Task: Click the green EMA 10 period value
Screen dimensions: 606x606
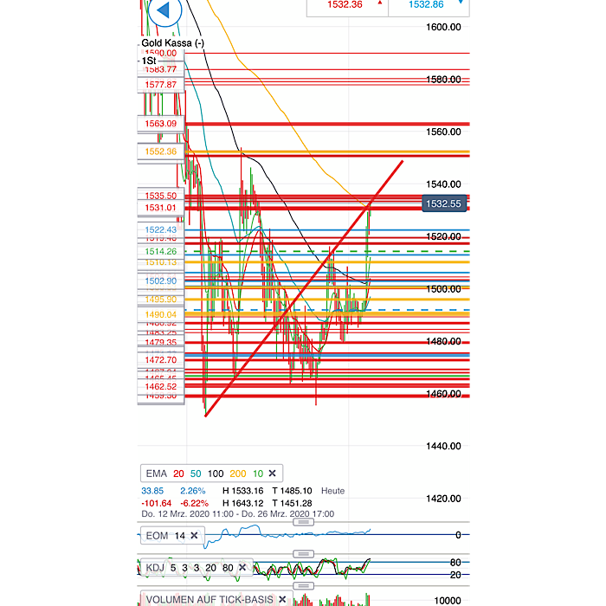Action: [x=258, y=474]
